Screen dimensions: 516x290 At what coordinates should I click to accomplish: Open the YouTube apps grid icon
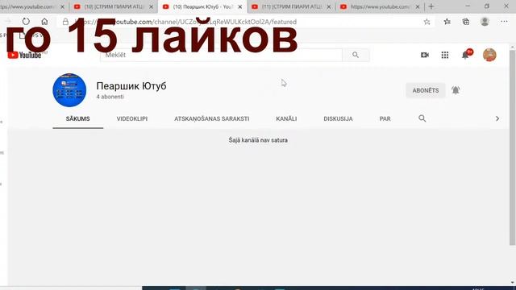click(445, 55)
